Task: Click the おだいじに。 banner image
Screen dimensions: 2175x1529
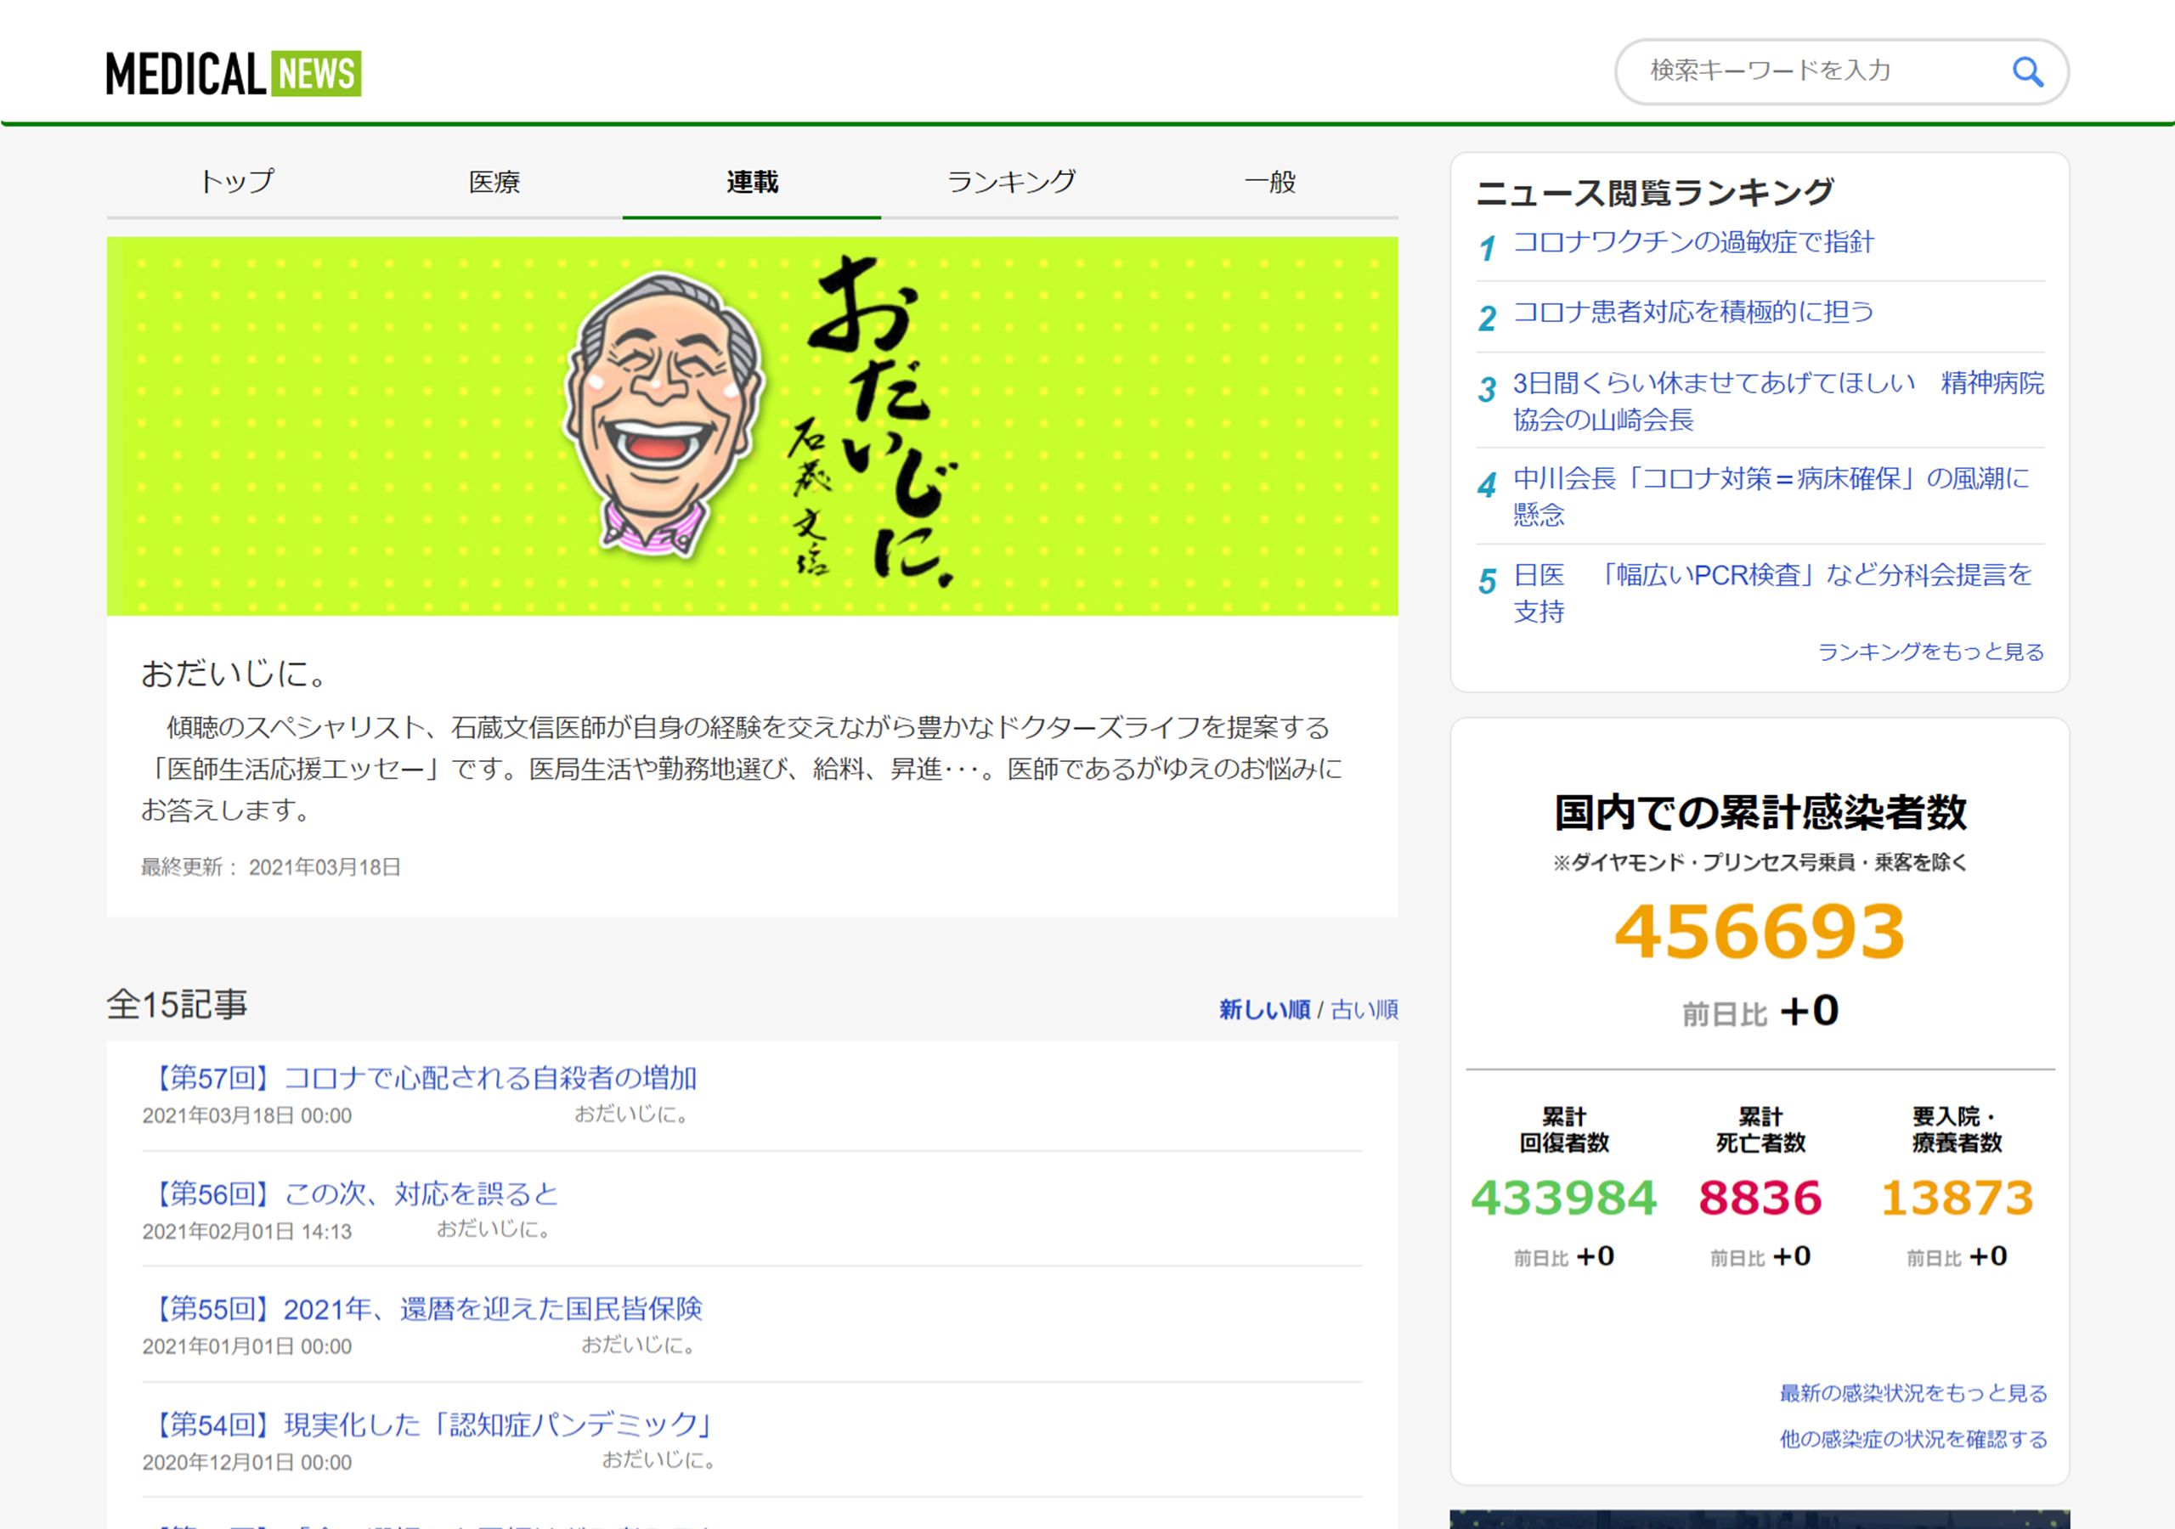Action: click(752, 426)
